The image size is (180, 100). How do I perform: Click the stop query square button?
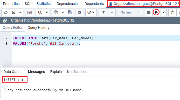[149, 12]
